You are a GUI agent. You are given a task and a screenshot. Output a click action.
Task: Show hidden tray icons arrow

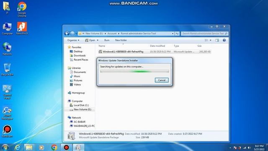coord(230,148)
